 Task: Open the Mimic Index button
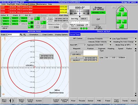pyautogui.click(x=4, y=101)
